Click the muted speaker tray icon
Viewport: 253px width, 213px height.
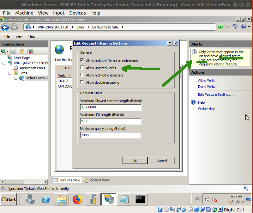(214, 200)
